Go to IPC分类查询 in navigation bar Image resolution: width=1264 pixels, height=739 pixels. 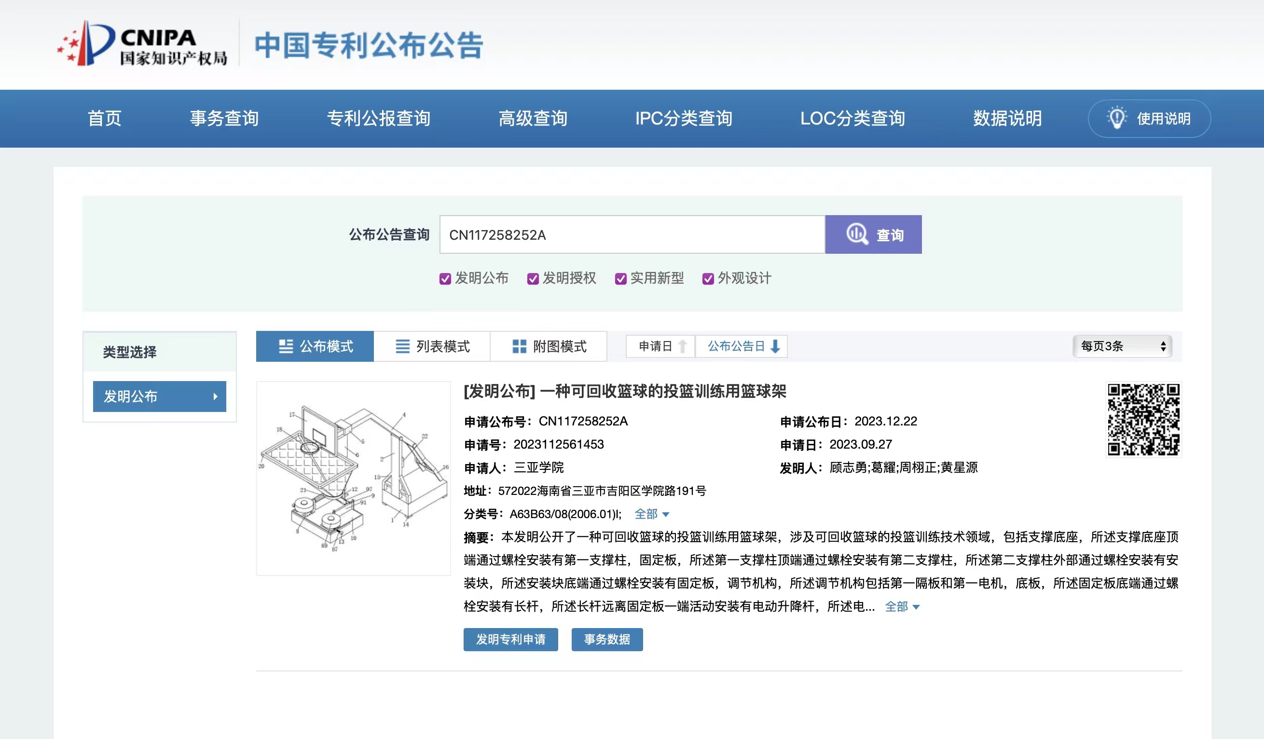pos(683,118)
